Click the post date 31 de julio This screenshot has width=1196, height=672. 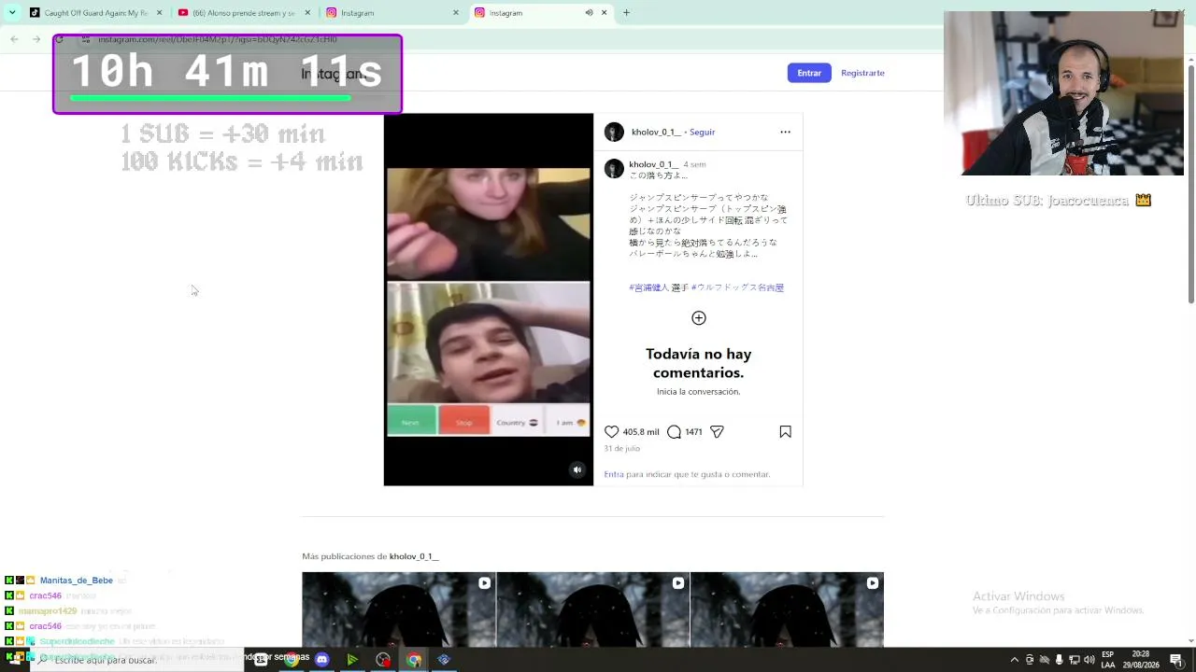click(621, 449)
